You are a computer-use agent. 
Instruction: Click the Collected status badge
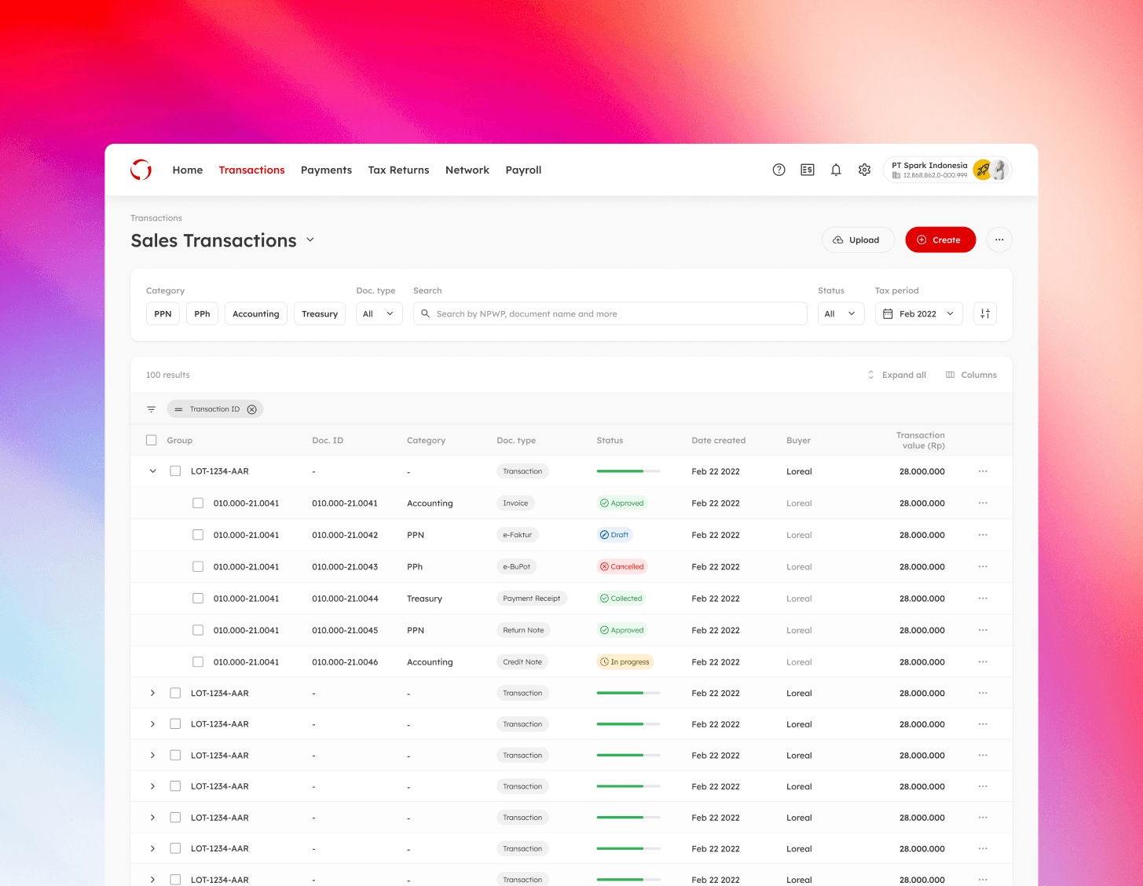tap(621, 599)
